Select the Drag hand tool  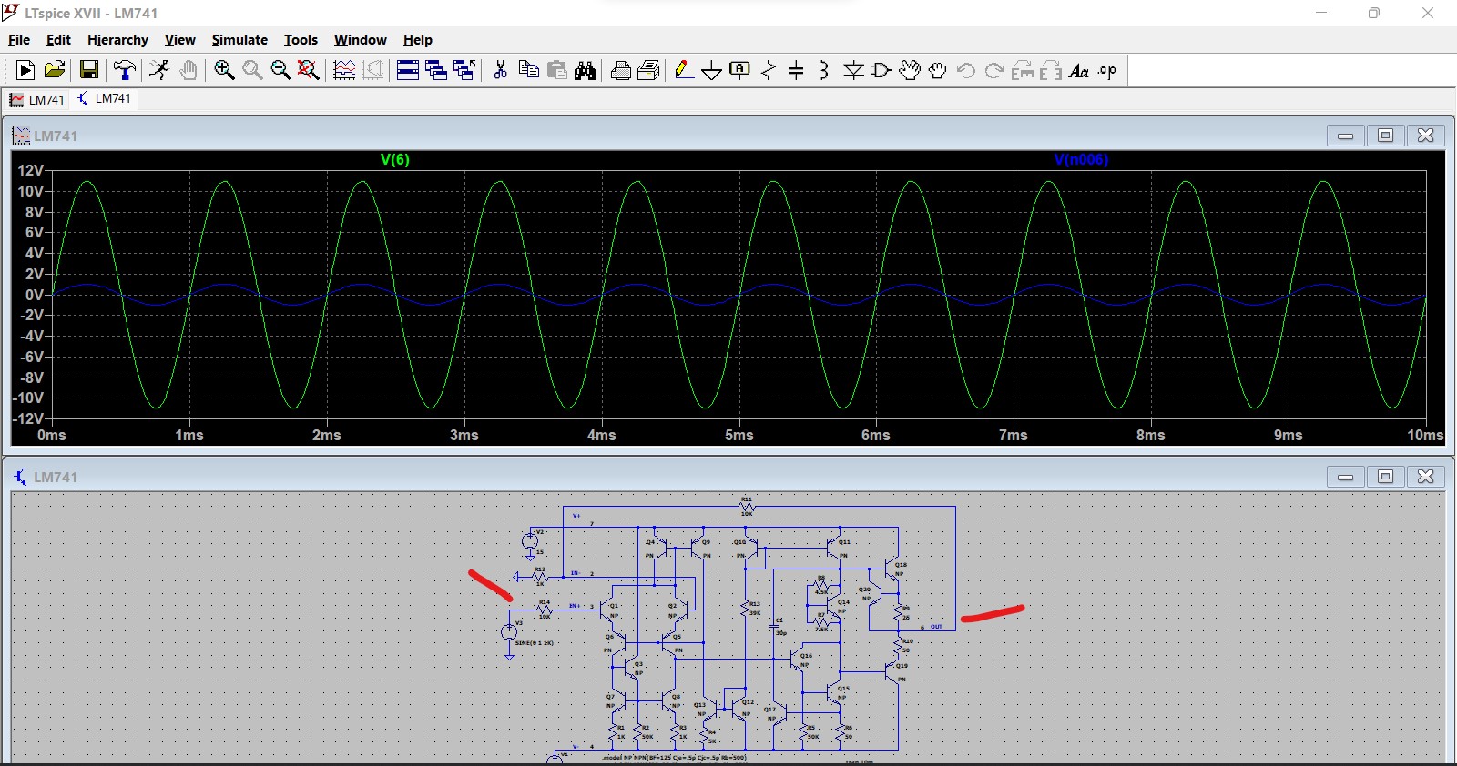tap(937, 70)
